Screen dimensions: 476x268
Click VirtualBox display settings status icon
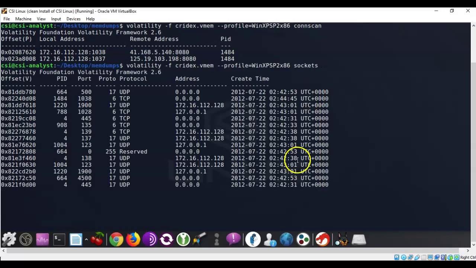click(x=430, y=257)
